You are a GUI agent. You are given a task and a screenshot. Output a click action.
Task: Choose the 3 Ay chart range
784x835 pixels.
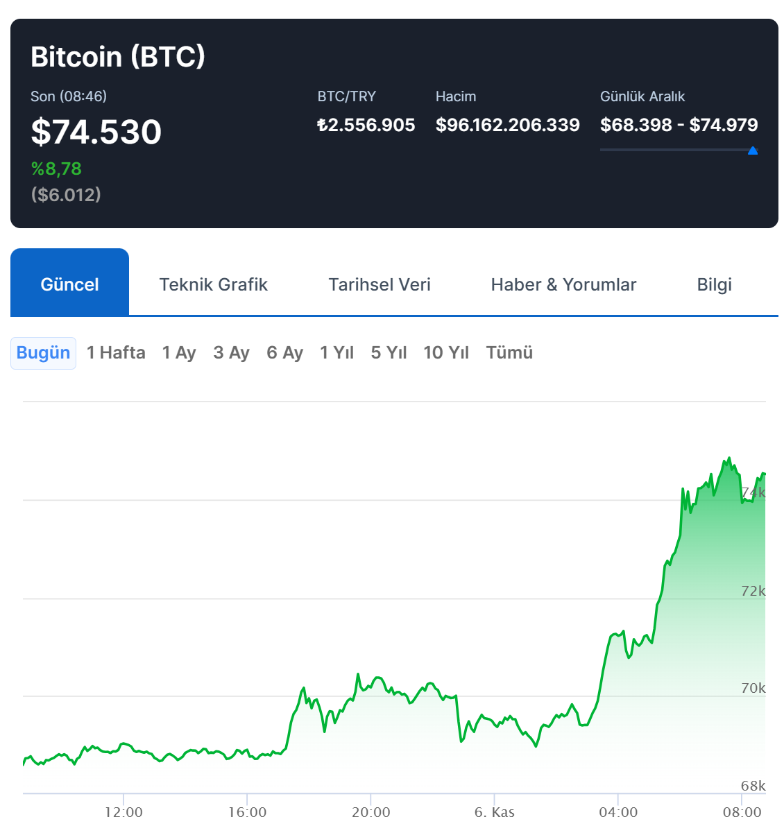pyautogui.click(x=231, y=353)
